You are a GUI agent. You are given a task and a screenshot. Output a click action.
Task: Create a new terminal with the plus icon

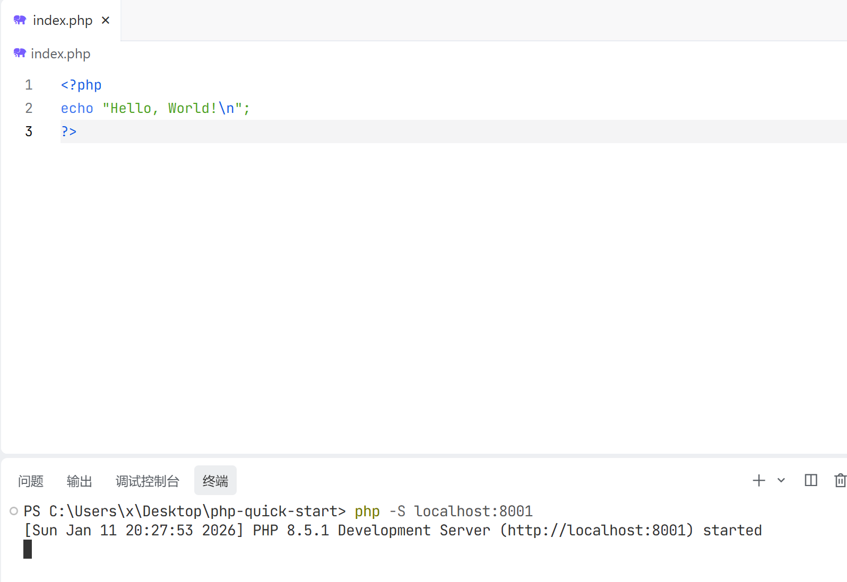click(759, 480)
